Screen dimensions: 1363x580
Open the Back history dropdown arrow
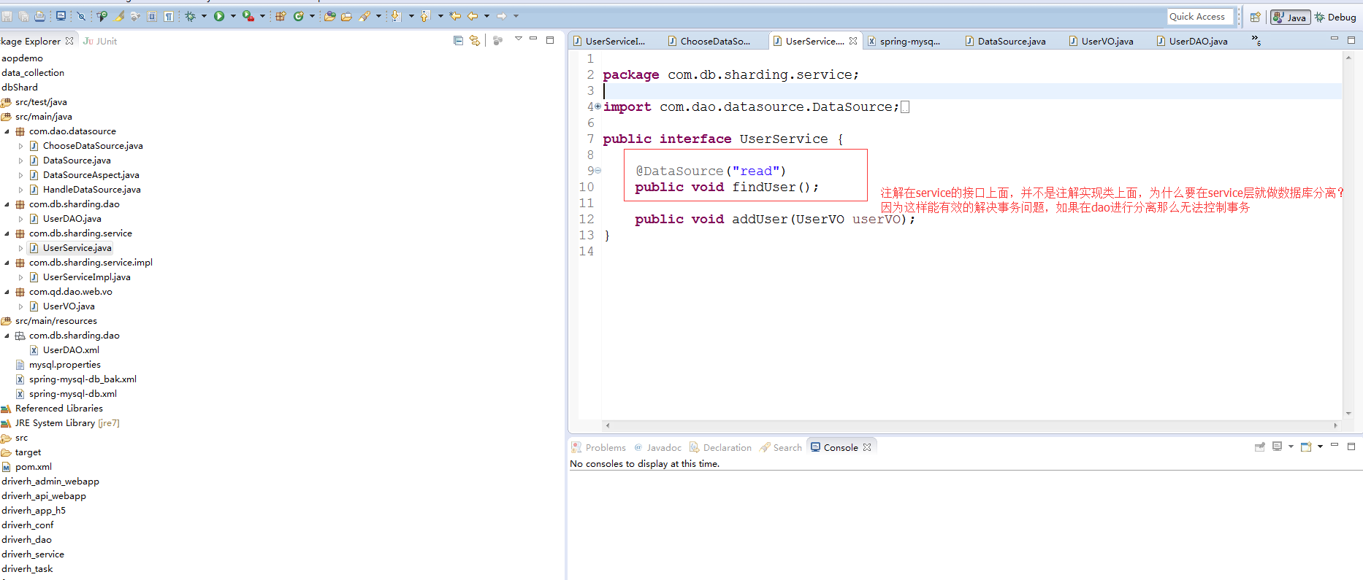(486, 16)
